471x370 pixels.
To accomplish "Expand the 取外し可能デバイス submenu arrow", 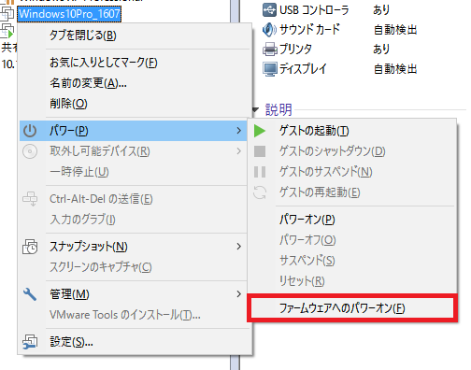I will coord(238,151).
